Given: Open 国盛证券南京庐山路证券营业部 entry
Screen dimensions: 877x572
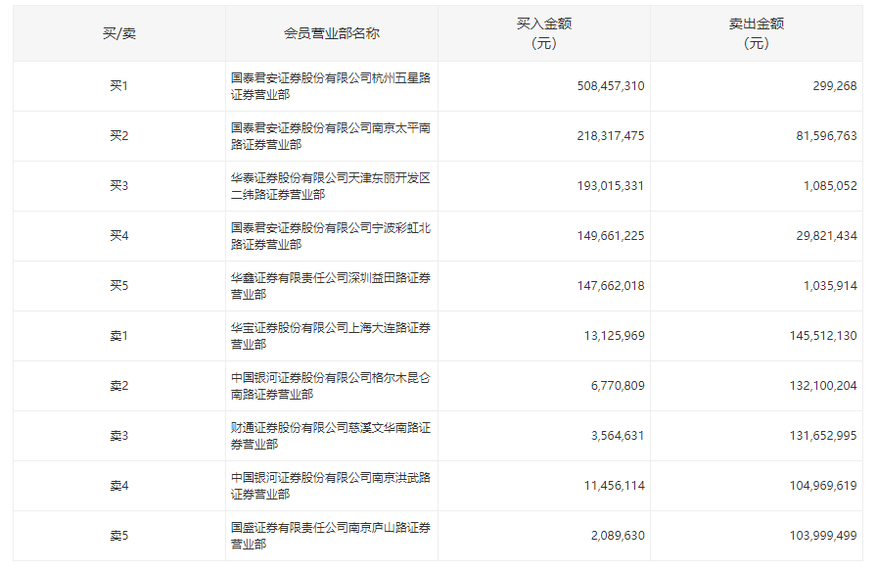Looking at the screenshot, I should pos(330,536).
